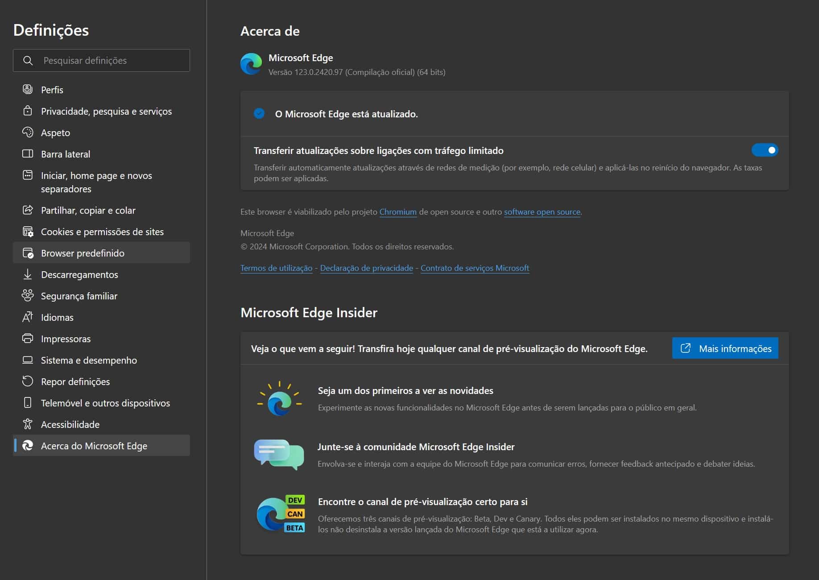819x580 pixels.
Task: Disable updates over metered connections toggle
Action: 765,150
